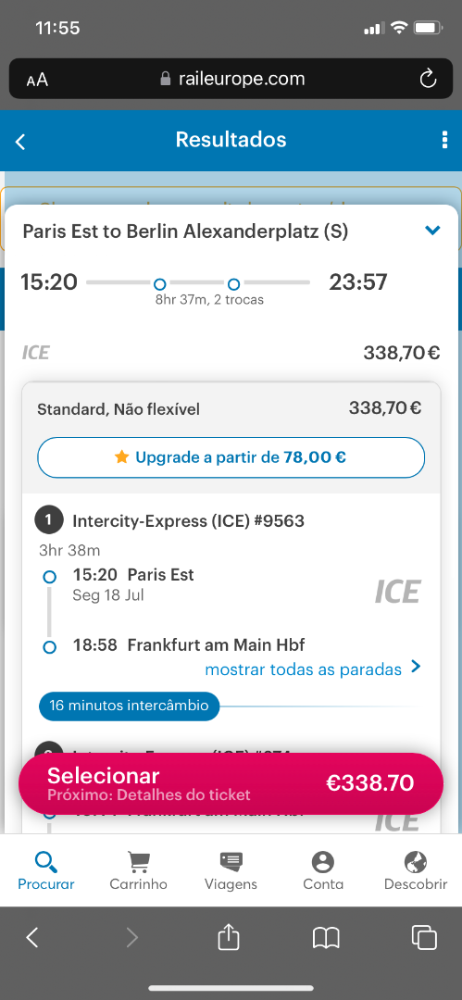This screenshot has width=462, height=1000.
Task: Open the Descobrir tab
Action: point(416,869)
